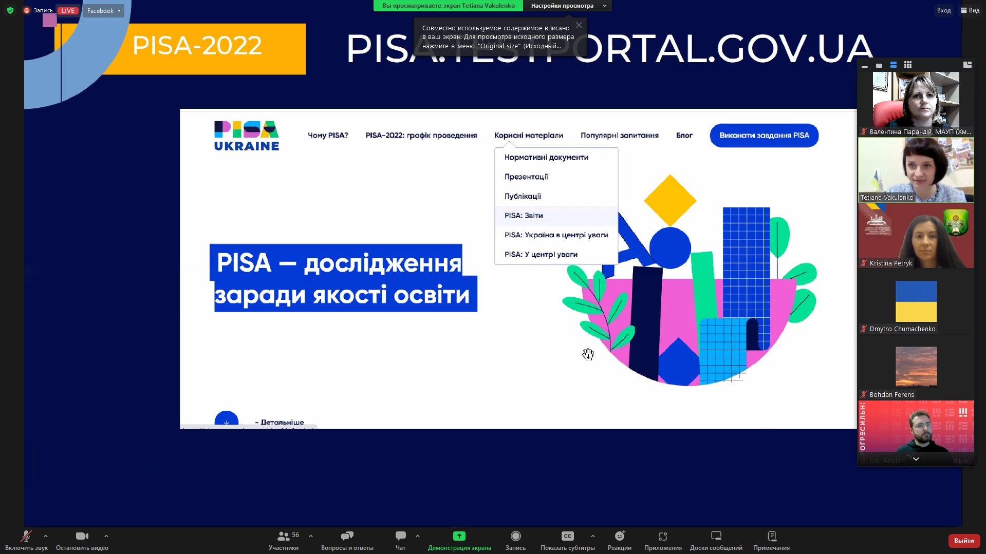Click the green screen share icon
The image size is (986, 554).
point(459,537)
